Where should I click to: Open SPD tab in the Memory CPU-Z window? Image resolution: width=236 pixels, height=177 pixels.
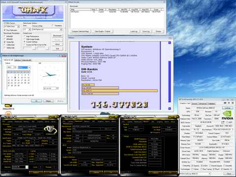[153, 121]
